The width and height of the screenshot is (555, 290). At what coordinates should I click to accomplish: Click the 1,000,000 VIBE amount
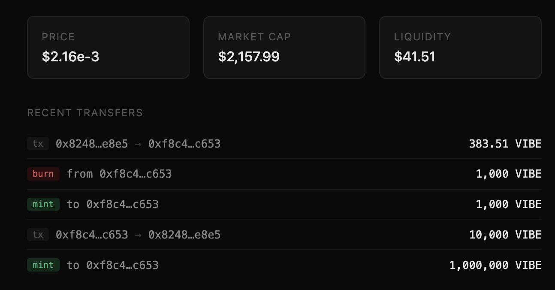[495, 265]
